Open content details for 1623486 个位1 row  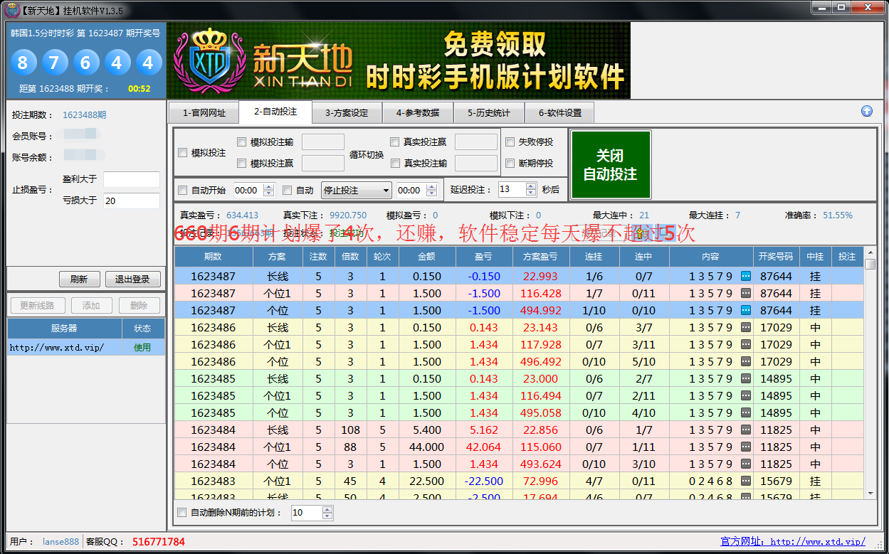click(746, 344)
